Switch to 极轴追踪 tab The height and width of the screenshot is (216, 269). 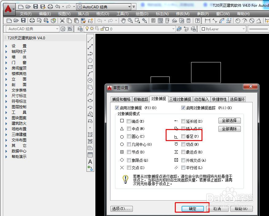(141, 99)
